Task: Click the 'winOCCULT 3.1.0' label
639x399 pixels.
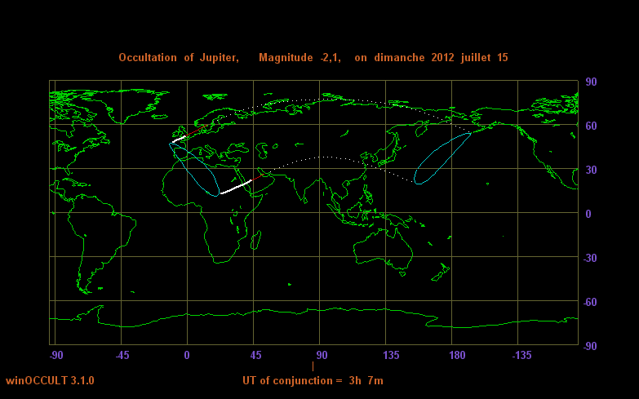Action: [50, 381]
